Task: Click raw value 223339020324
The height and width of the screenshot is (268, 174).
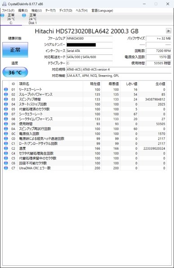Action: 154,148
